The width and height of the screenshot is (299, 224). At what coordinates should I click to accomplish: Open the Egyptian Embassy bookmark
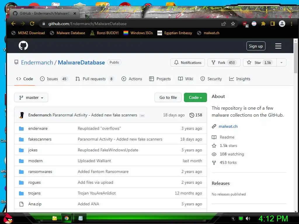click(x=175, y=33)
